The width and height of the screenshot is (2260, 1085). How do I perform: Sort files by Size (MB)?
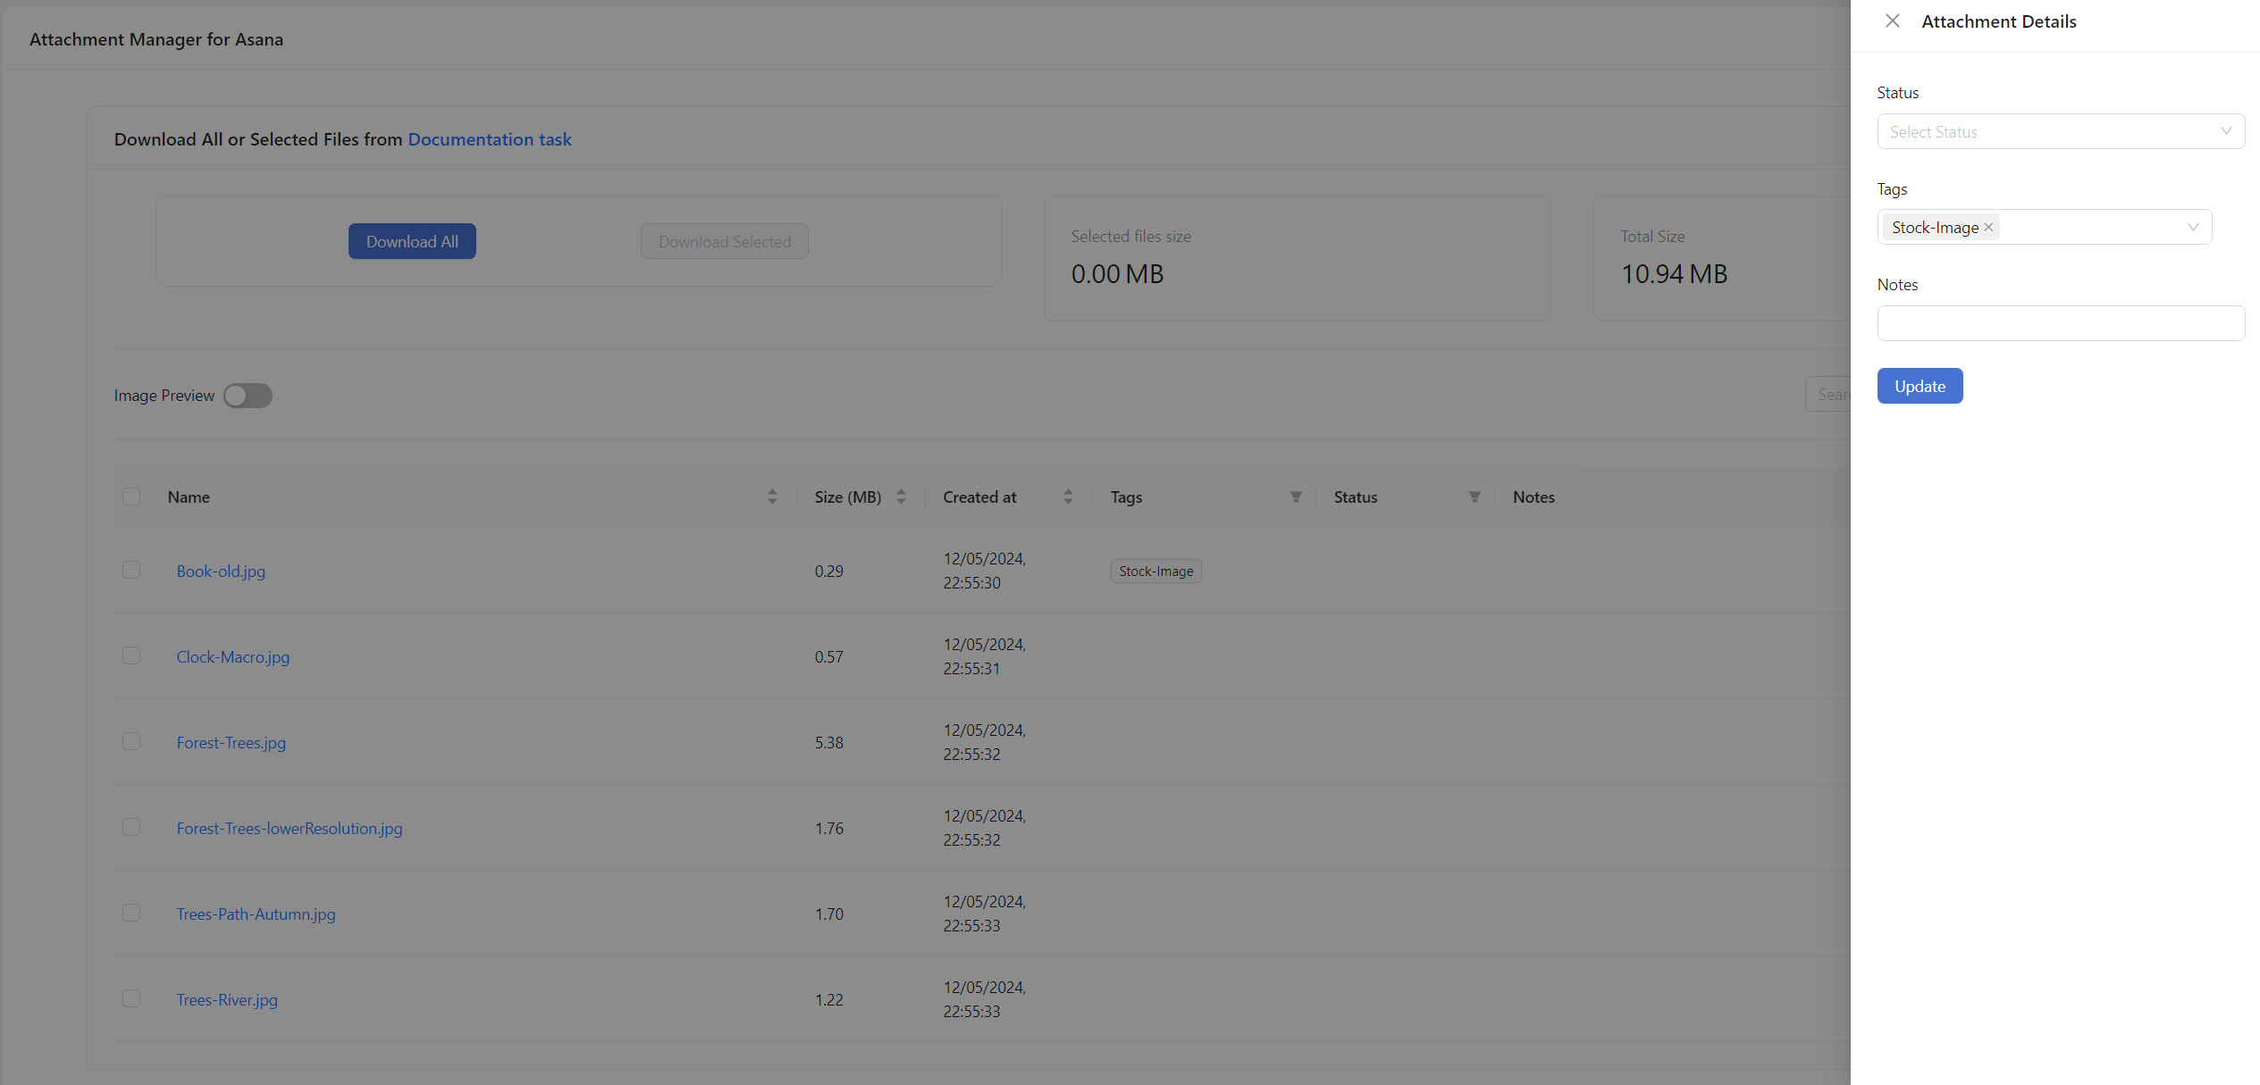901,497
